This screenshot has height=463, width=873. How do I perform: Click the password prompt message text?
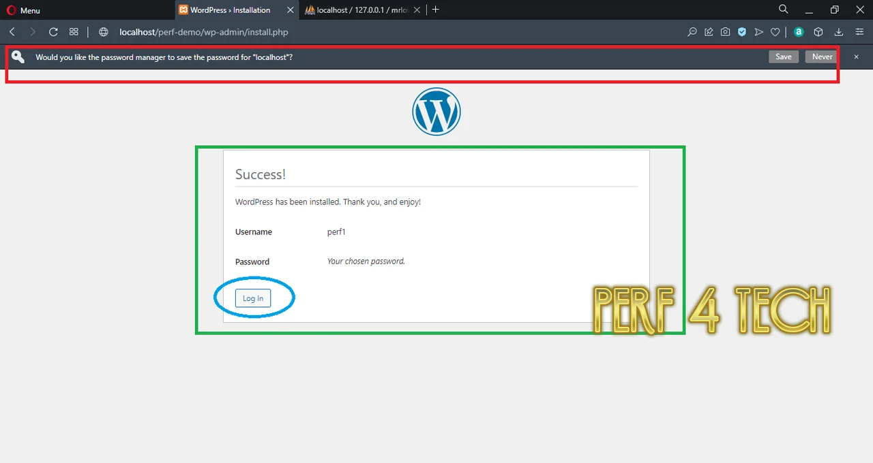[x=164, y=57]
